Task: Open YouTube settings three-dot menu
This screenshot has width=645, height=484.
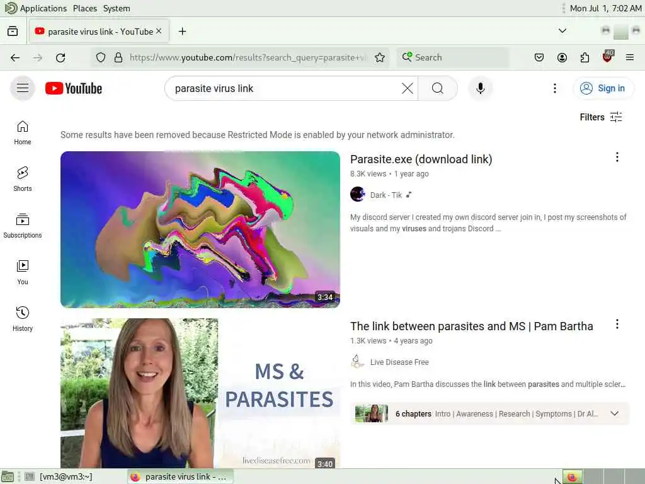Action: click(554, 88)
